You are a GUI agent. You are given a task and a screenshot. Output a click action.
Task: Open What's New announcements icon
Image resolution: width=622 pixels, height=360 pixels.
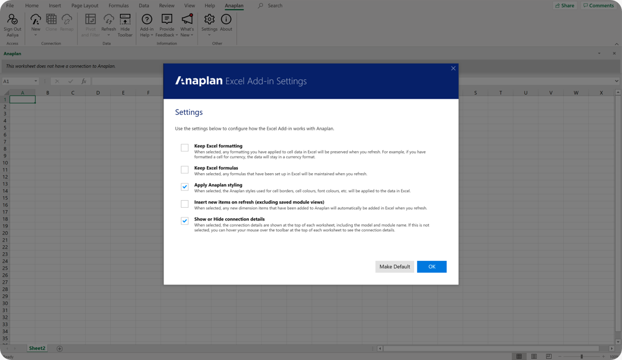pyautogui.click(x=187, y=19)
